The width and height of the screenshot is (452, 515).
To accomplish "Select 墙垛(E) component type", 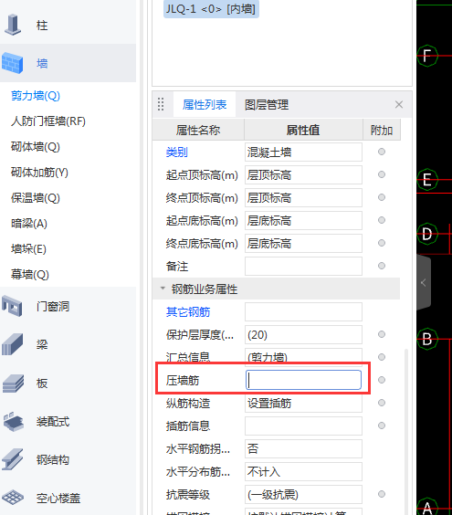I will [x=28, y=249].
